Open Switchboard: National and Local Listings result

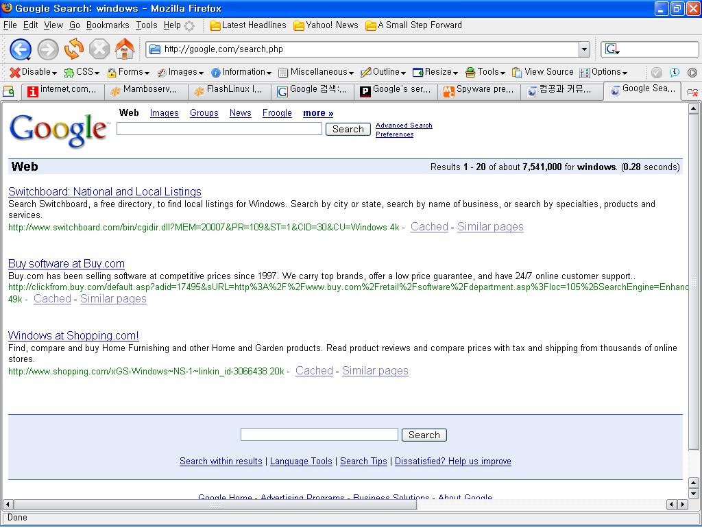pyautogui.click(x=105, y=192)
